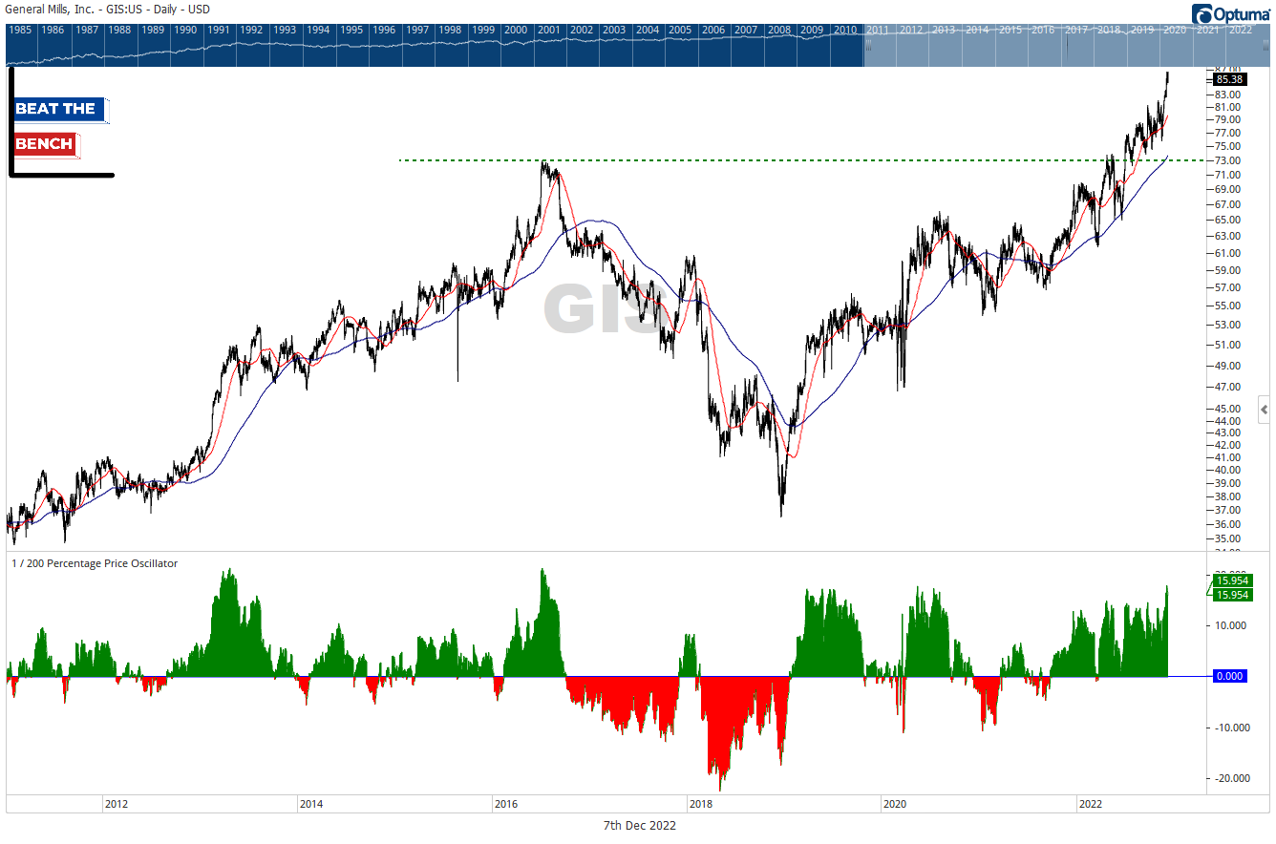The height and width of the screenshot is (844, 1276).
Task: Click 2012 on the bottom date axis
Action: tap(117, 804)
